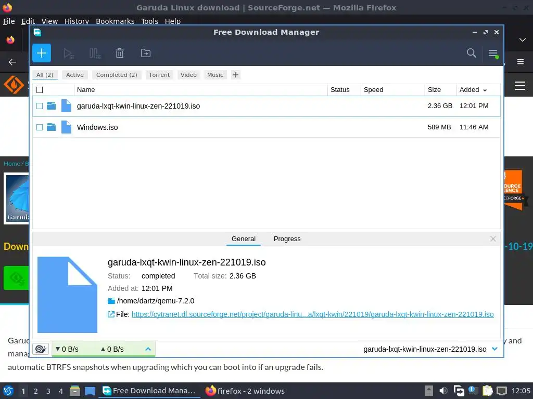The image size is (533, 399).
Task: Click the external link icon beside File:
Action: [111, 314]
